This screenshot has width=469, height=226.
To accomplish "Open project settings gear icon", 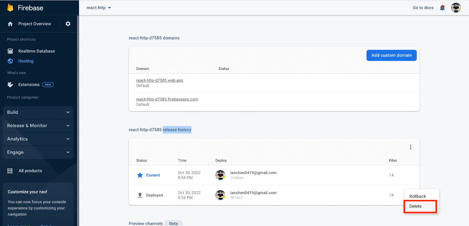I will 68,24.
